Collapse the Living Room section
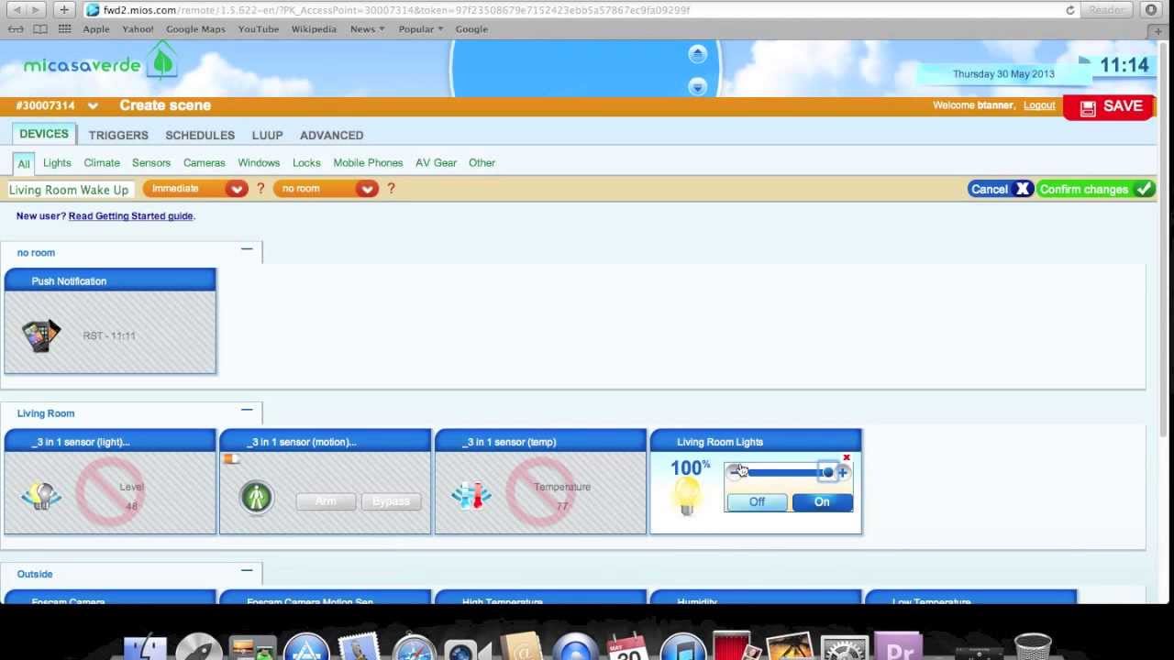This screenshot has height=660, width=1174. point(247,411)
